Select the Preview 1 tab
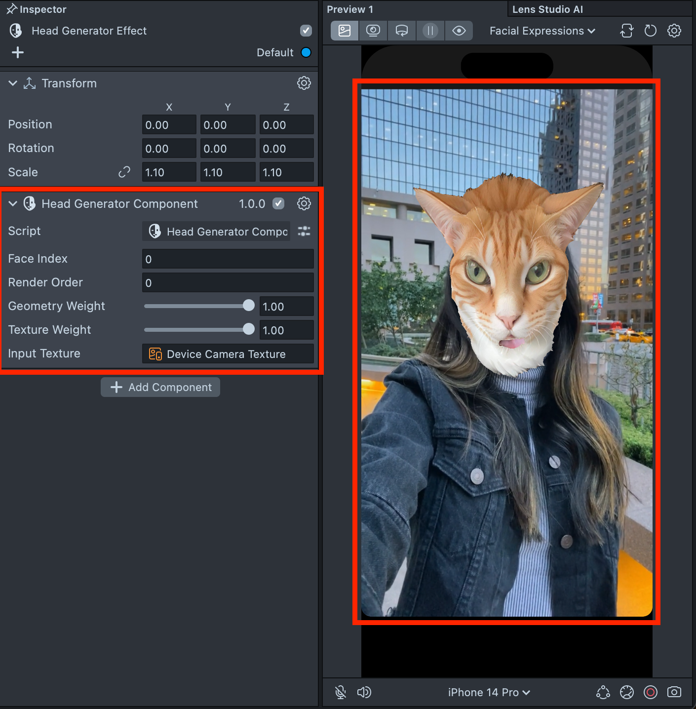696x709 pixels. 350,9
